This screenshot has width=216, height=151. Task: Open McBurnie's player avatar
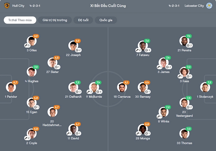(94, 88)
